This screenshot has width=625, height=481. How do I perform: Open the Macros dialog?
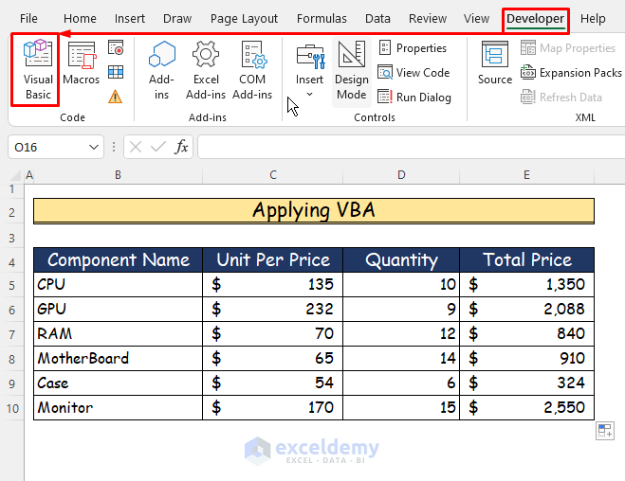(x=81, y=63)
